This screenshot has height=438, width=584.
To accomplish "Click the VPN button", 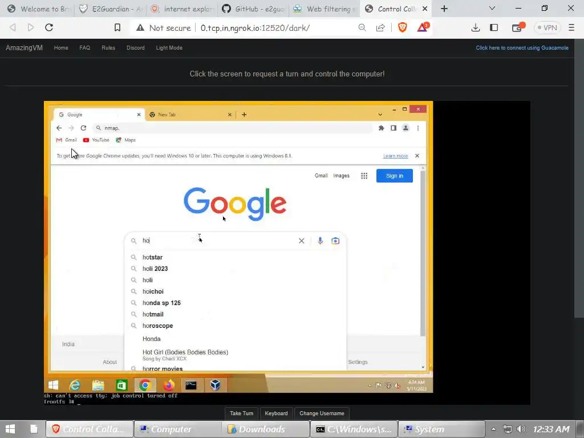I will coord(547,27).
